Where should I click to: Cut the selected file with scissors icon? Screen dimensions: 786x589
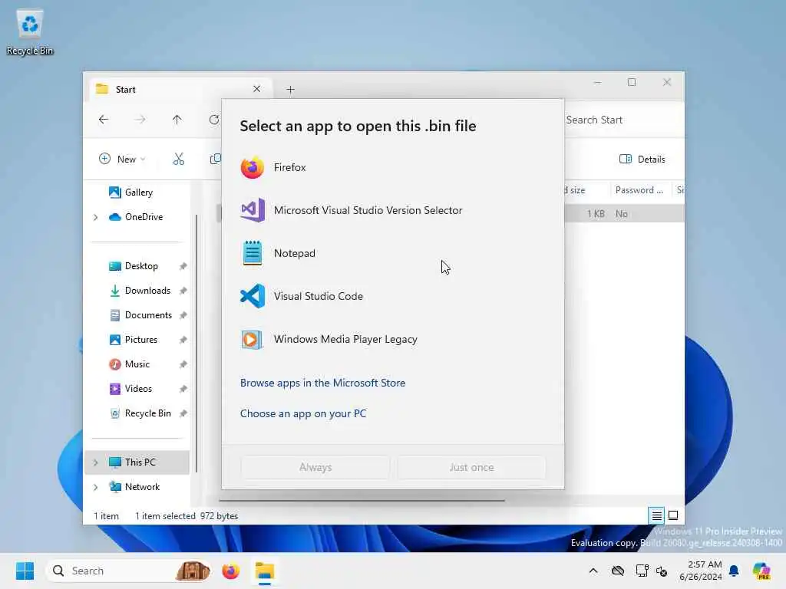pyautogui.click(x=178, y=160)
